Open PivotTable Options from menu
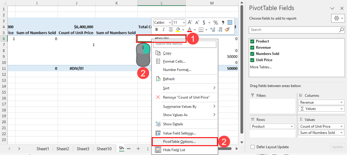This screenshot has height=155, width=347. (185, 142)
